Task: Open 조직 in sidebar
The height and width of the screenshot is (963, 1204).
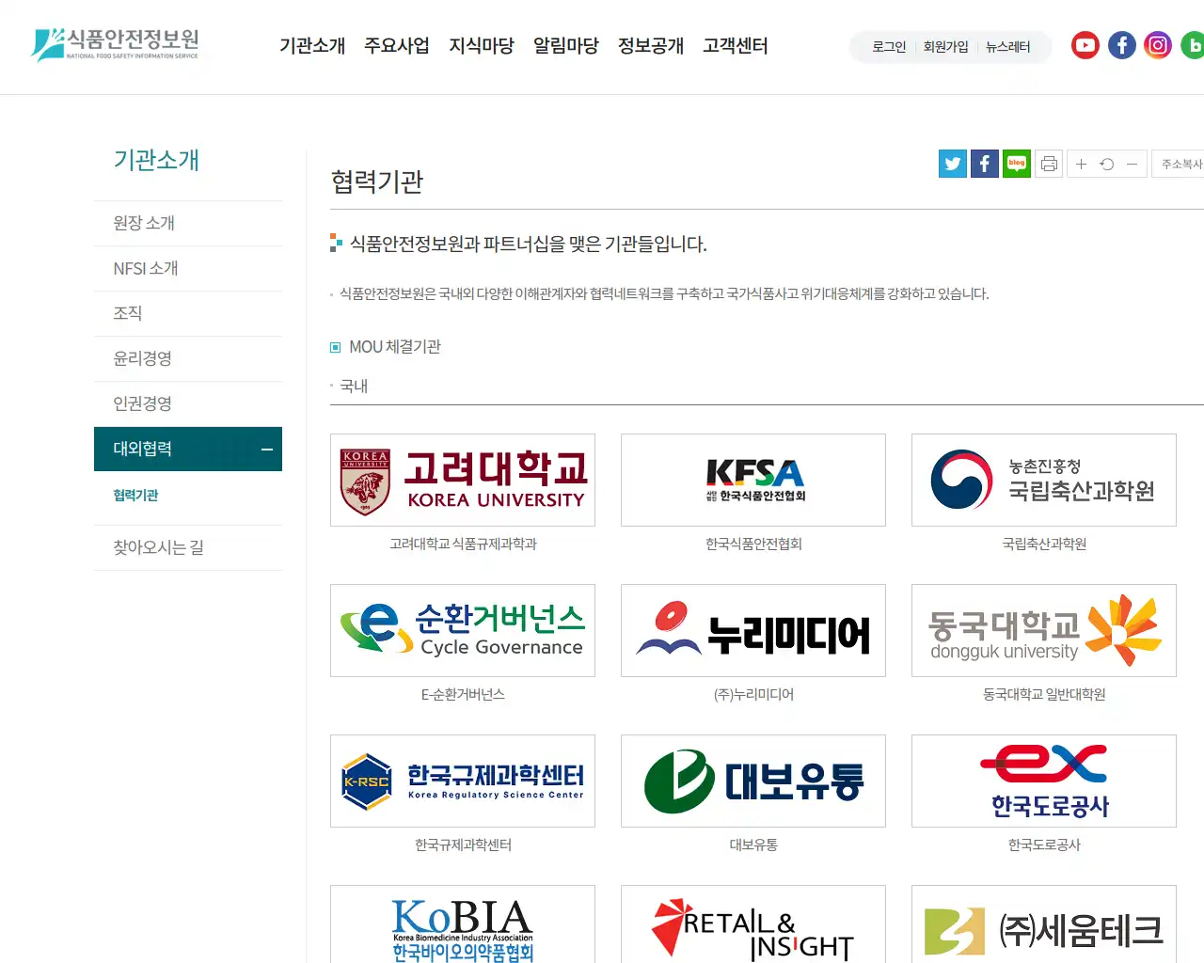Action: [x=188, y=313]
